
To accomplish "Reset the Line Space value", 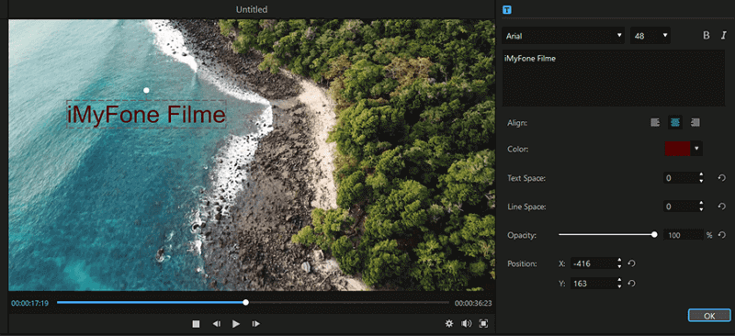I will [722, 207].
